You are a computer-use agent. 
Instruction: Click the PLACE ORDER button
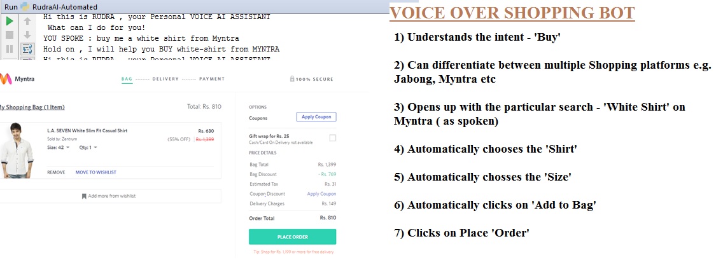292,237
